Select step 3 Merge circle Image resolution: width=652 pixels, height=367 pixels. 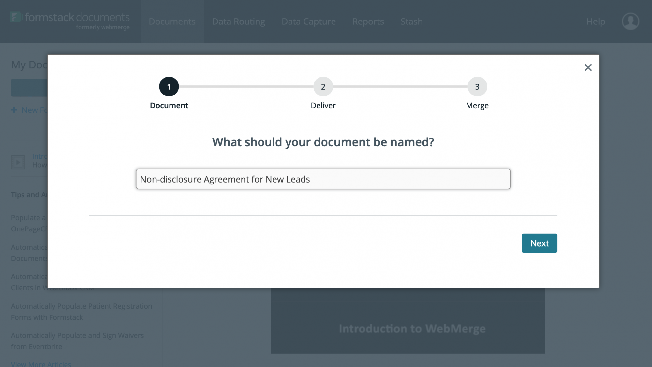point(477,86)
